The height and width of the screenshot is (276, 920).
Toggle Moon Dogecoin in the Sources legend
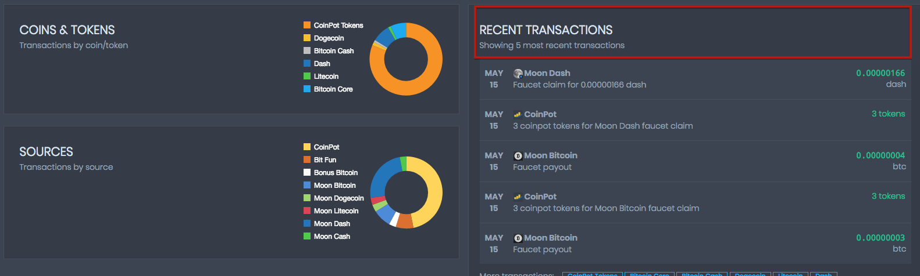click(338, 198)
